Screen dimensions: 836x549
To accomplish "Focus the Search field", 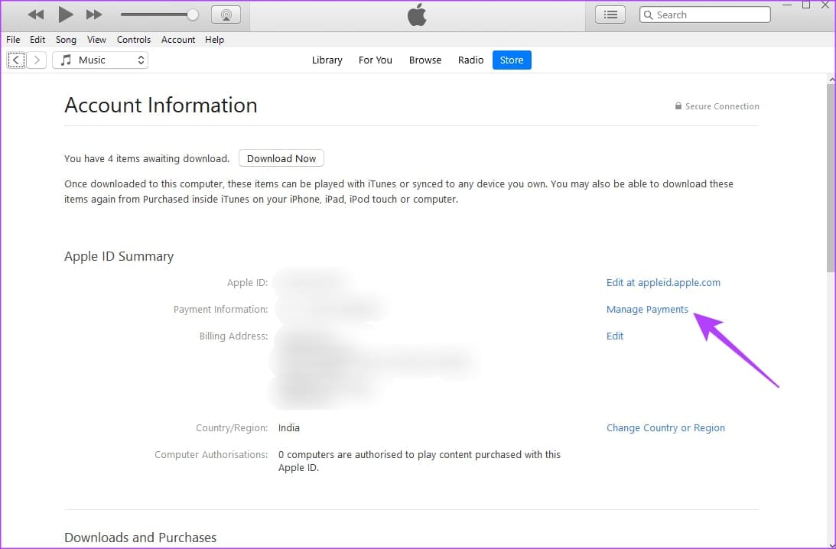I will pyautogui.click(x=705, y=15).
